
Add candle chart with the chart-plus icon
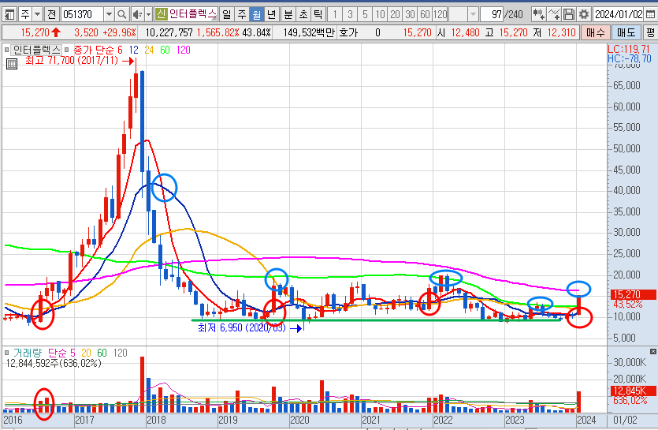538,15
